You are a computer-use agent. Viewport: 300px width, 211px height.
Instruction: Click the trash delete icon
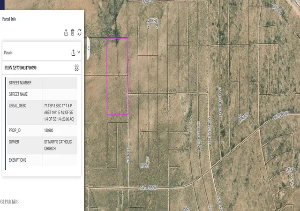(73, 32)
